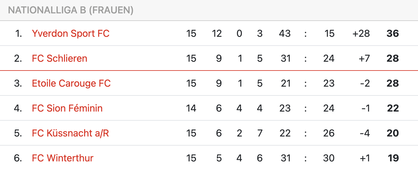Click FC Winterthur's 19 points total
Image resolution: width=418 pixels, height=169 pixels.
coord(393,158)
